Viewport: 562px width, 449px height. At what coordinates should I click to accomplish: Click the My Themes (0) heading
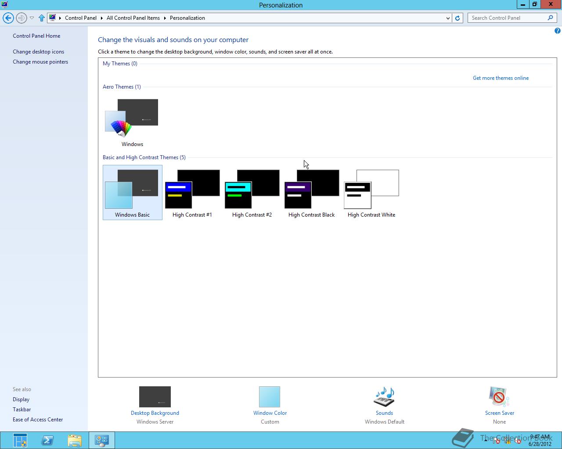[x=120, y=64]
